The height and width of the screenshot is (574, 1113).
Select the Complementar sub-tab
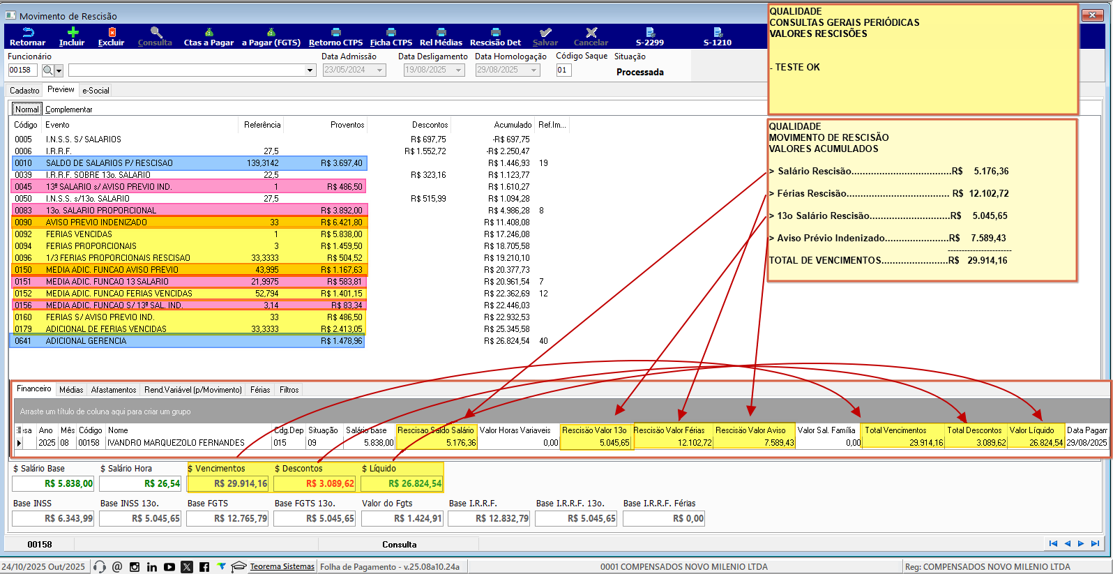point(68,109)
